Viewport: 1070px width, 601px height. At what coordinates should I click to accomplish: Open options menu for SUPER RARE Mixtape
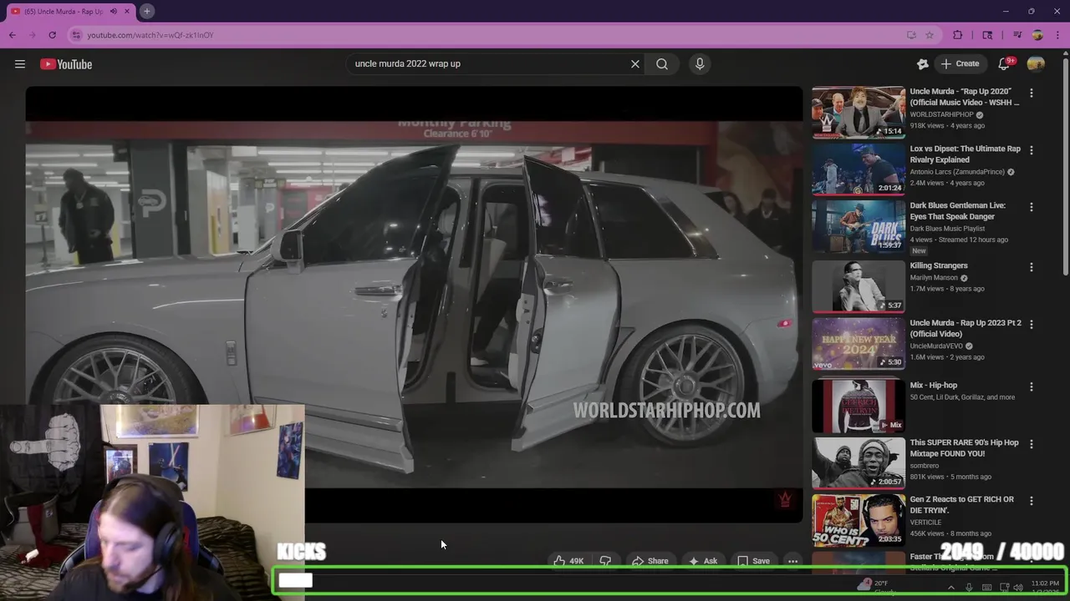(x=1032, y=444)
